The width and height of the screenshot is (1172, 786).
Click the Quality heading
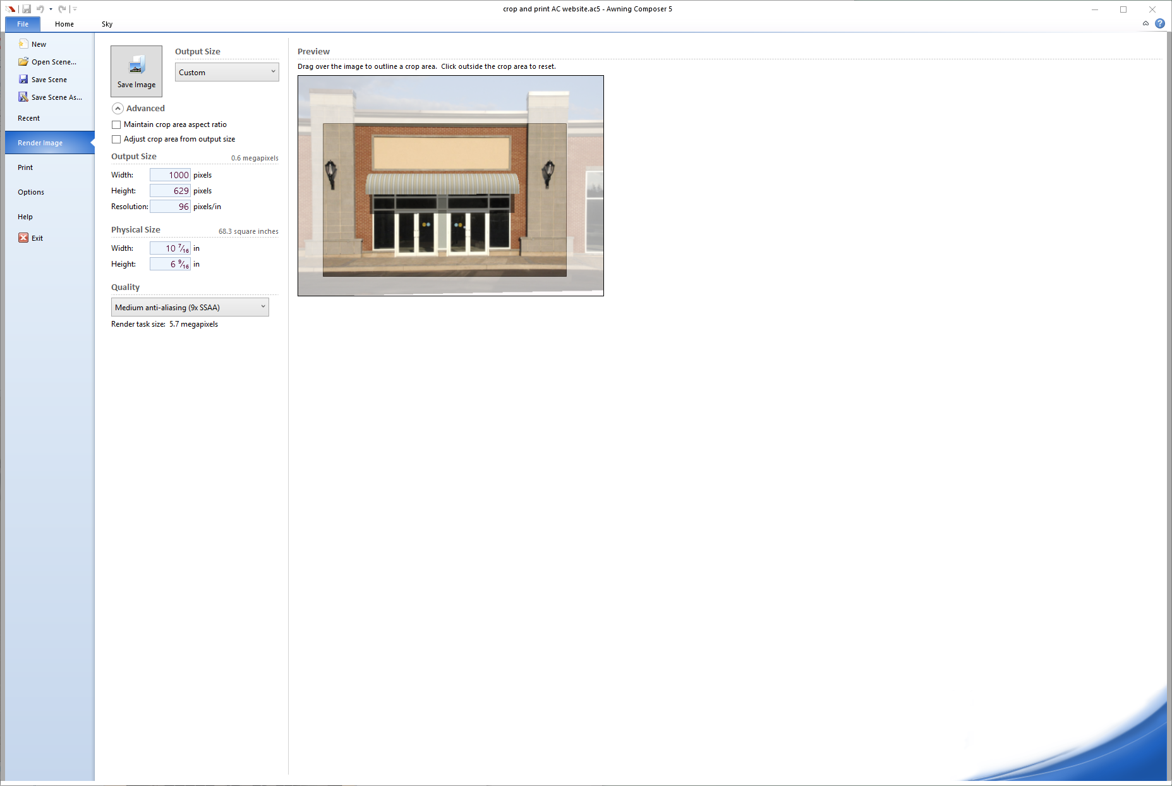125,287
